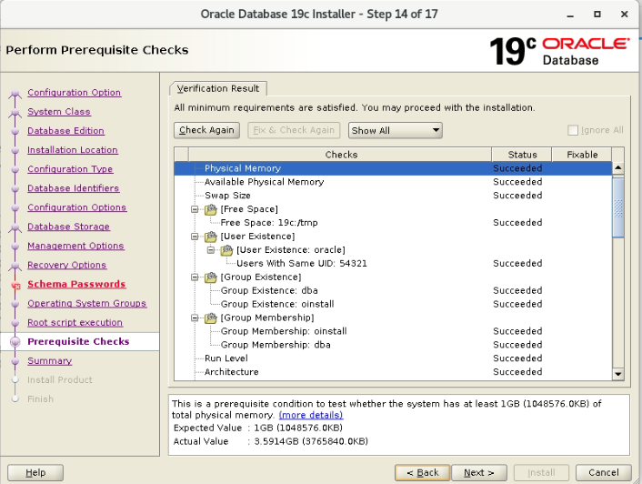This screenshot has height=484, width=642.
Task: Click the scrollbar down arrow
Action: click(x=618, y=374)
